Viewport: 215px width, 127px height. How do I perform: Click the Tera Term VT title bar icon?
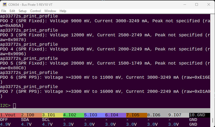[x=4, y=4]
